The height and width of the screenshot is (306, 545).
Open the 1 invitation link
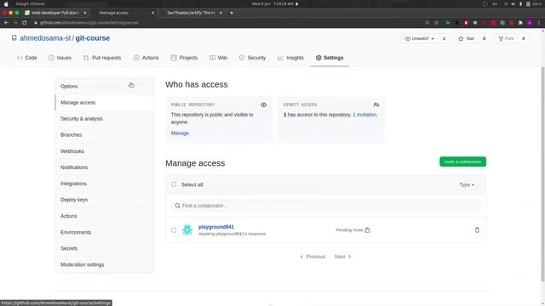tap(365, 115)
